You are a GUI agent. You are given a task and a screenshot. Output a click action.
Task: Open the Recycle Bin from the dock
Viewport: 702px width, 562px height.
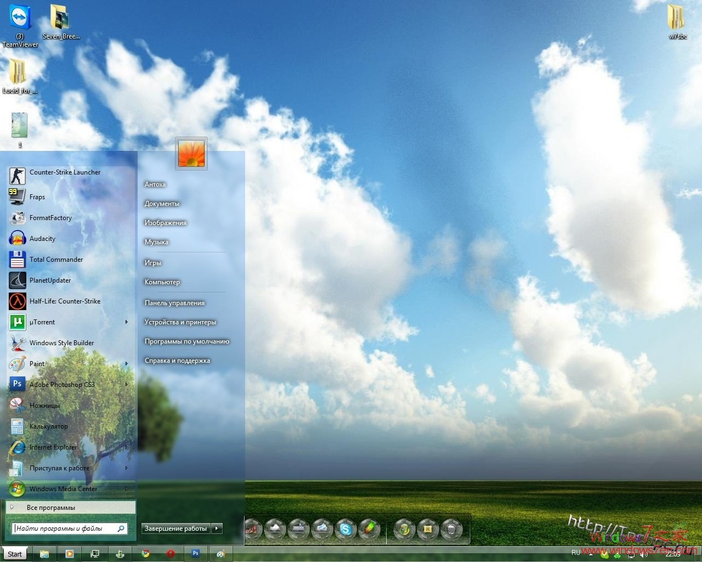(451, 530)
